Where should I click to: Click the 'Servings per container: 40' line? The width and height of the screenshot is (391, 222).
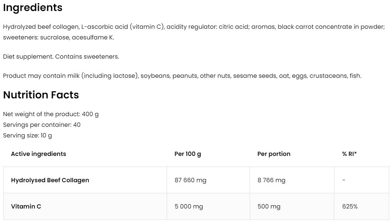[x=42, y=125]
